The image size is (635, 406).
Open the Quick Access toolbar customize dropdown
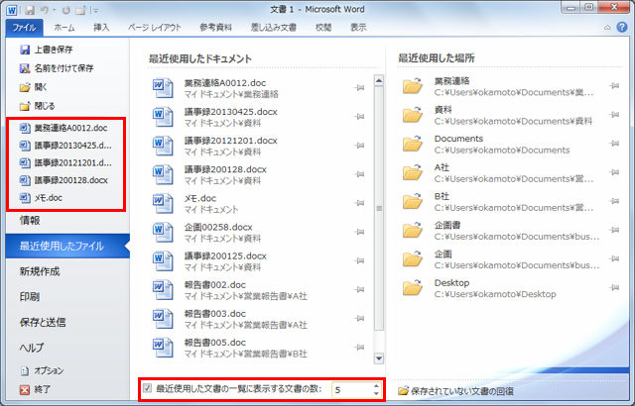94,11
